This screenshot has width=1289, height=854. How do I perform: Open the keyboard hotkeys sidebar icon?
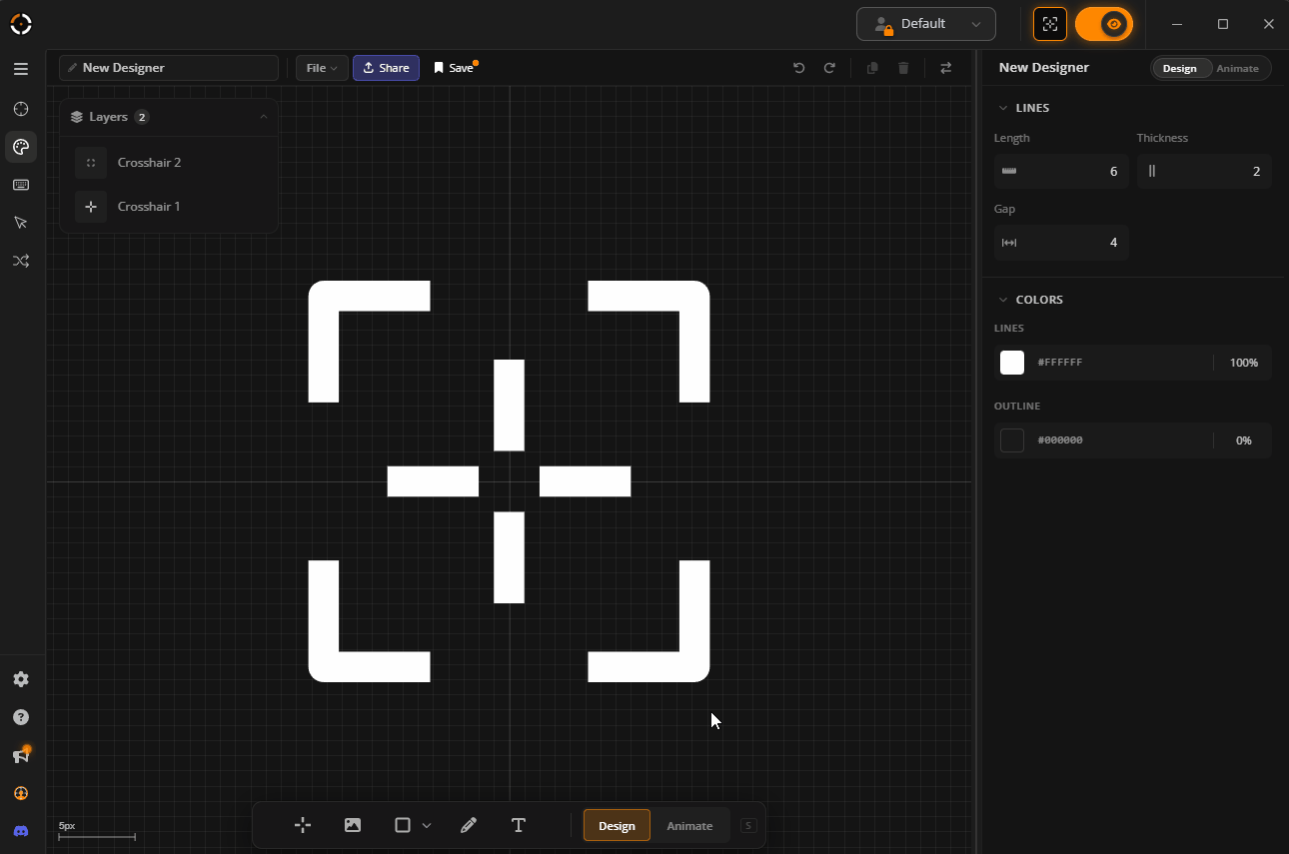point(20,185)
